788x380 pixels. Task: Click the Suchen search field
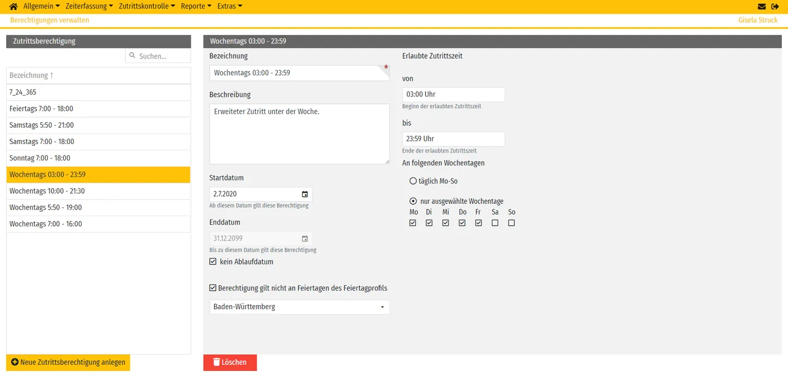click(x=158, y=56)
